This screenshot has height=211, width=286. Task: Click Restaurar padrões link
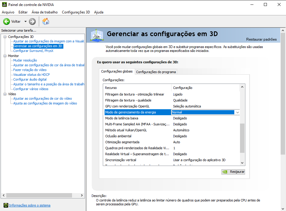pyautogui.click(x=261, y=39)
